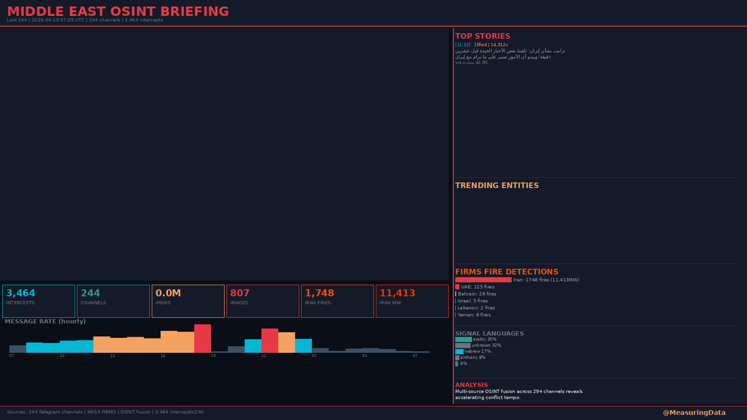Click the 'arabic 35%' language label
This screenshot has width=747, height=420.
pos(484,339)
